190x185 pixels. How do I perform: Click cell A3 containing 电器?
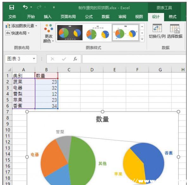point(23,88)
